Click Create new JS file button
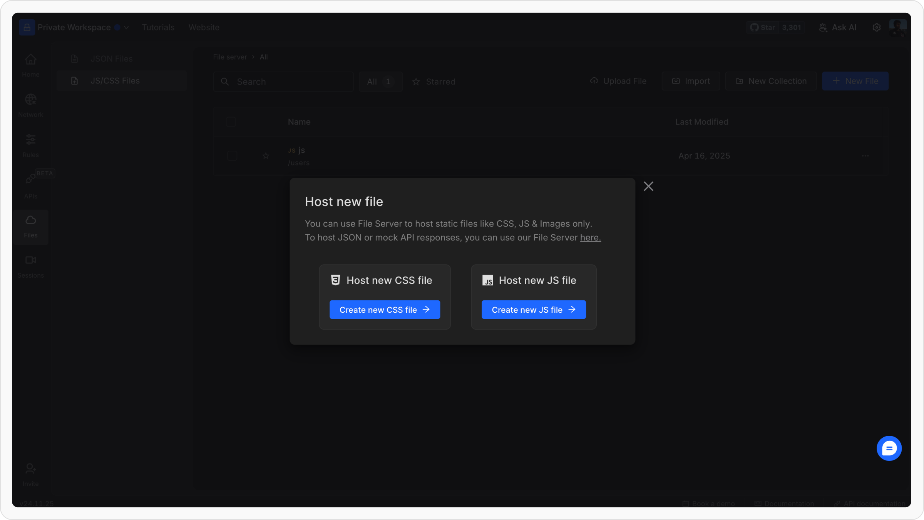Viewport: 924px width, 520px height. click(x=533, y=310)
